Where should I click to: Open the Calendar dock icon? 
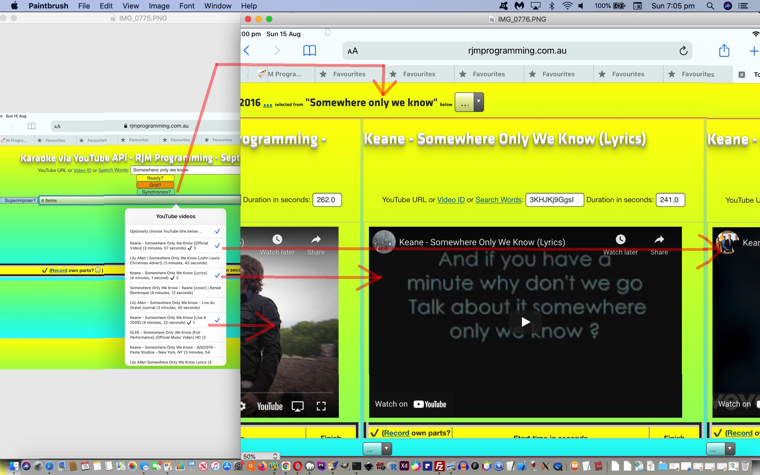tap(85, 466)
